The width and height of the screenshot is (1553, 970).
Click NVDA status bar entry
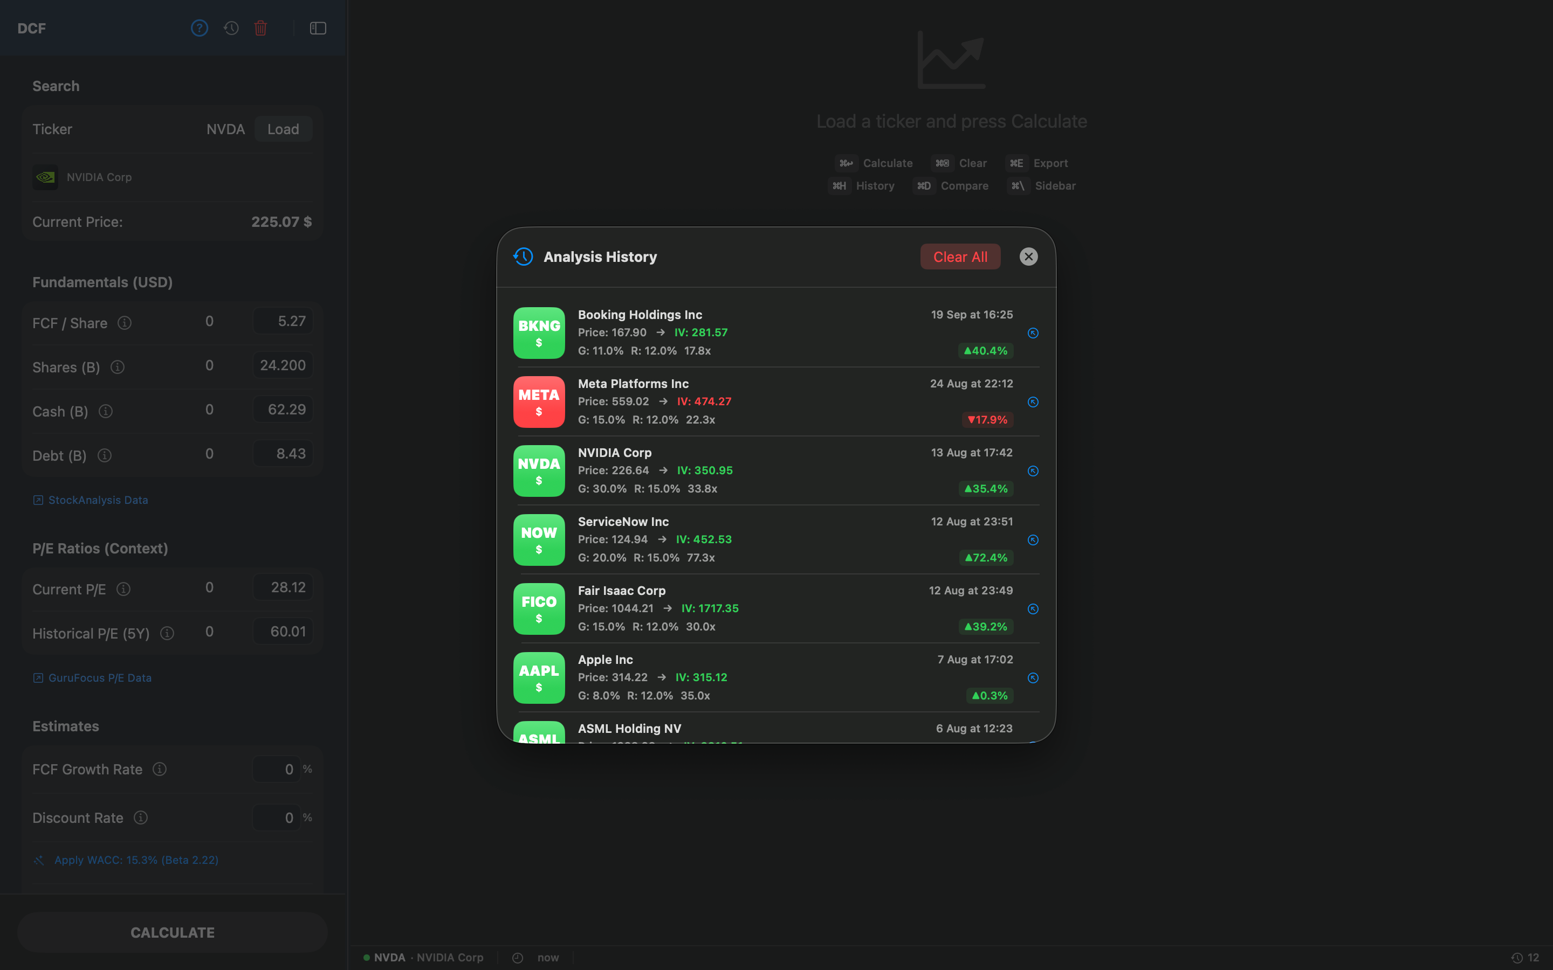(x=423, y=957)
